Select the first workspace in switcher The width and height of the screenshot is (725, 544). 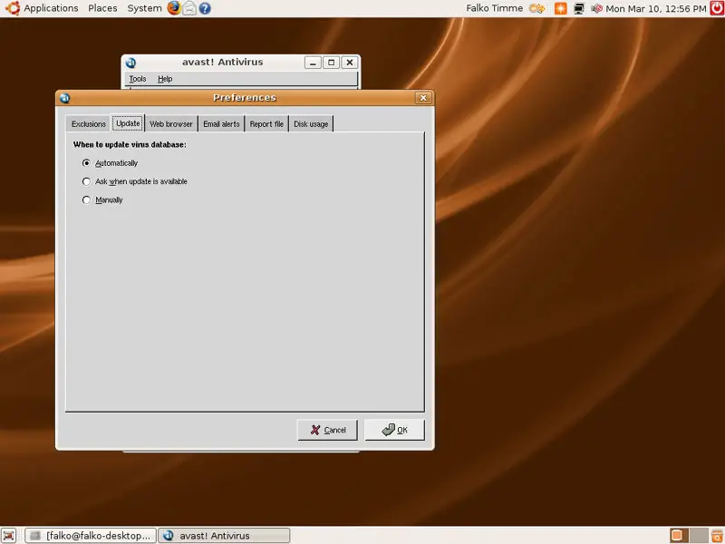[679, 535]
